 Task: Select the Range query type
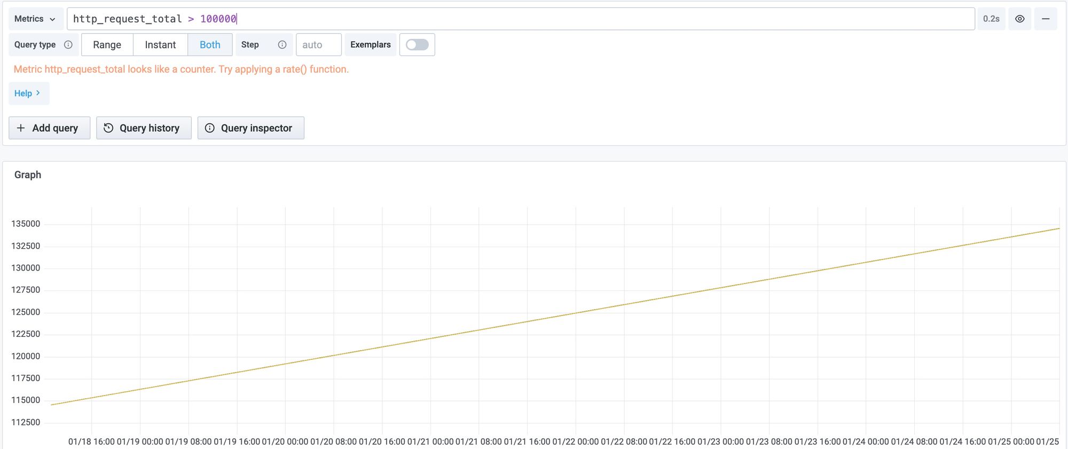pyautogui.click(x=107, y=45)
